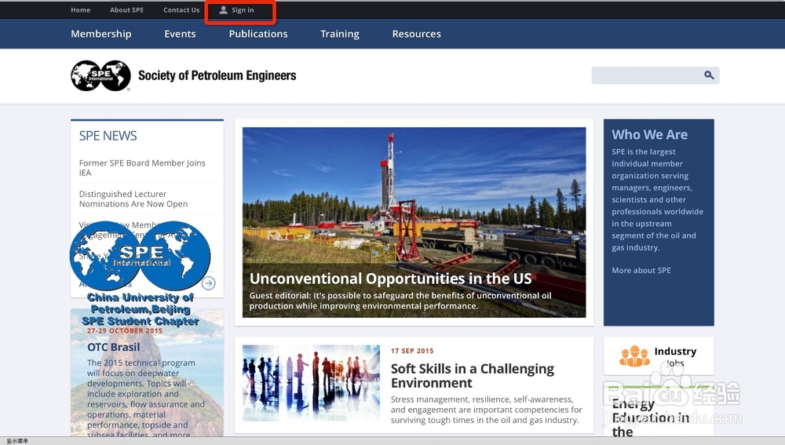Click the Who We Are description paragraph

click(657, 199)
